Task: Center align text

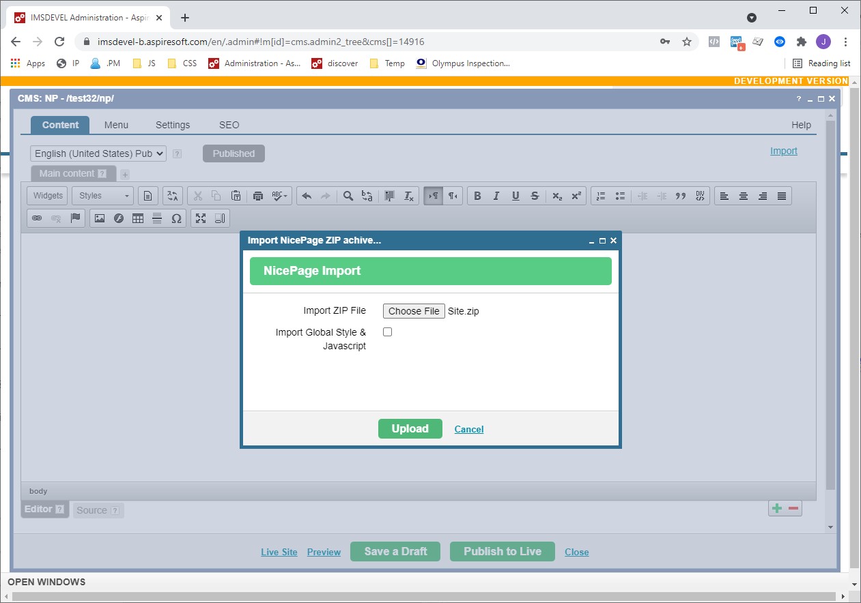Action: click(744, 196)
